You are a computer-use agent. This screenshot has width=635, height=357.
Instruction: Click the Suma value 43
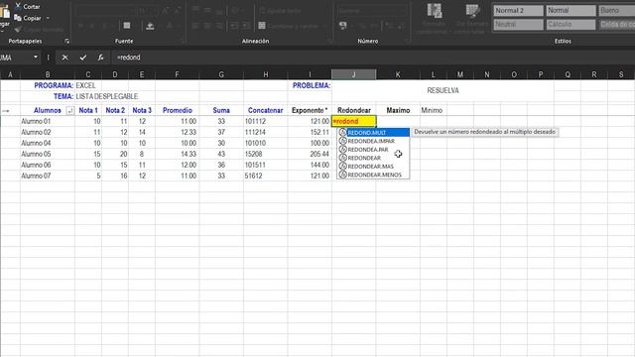pyautogui.click(x=221, y=154)
